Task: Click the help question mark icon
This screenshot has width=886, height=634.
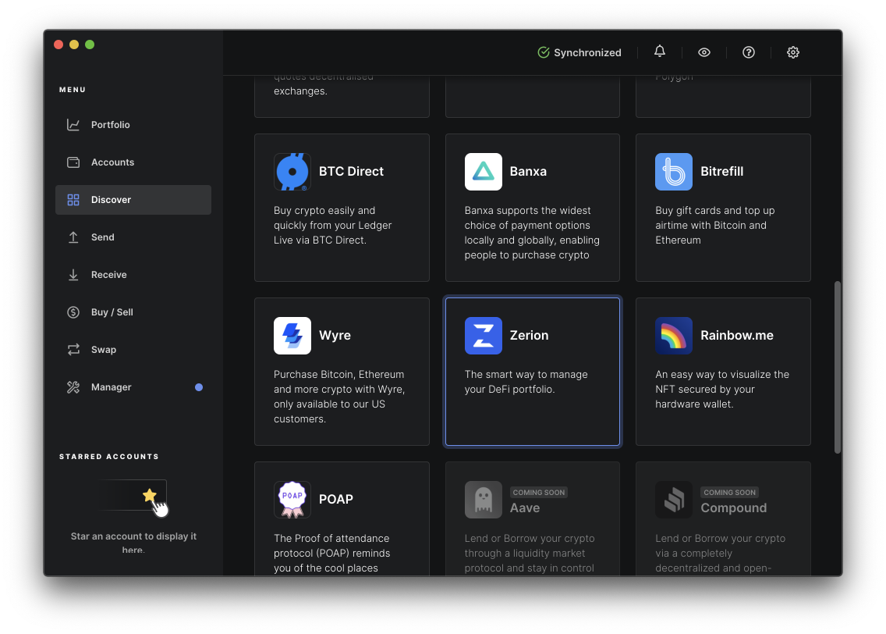Action: (x=748, y=52)
